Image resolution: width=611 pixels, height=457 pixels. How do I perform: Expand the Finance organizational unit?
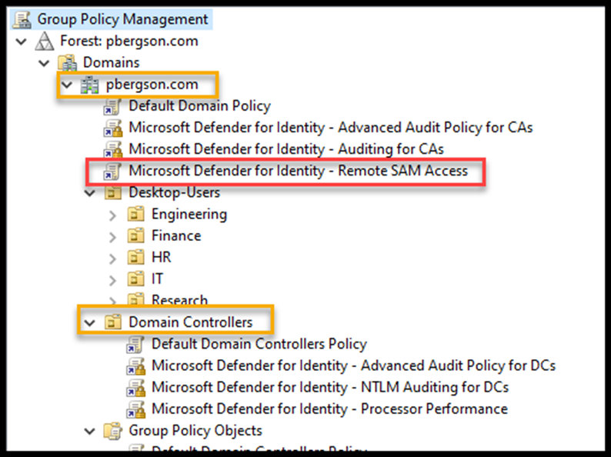[113, 236]
